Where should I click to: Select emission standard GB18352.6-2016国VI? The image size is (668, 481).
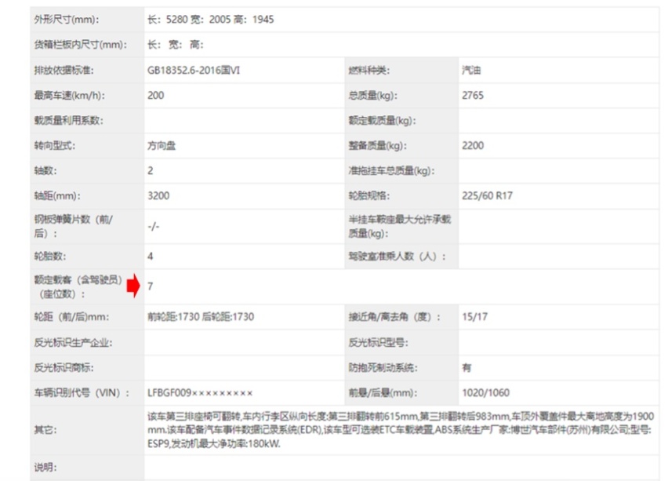click(194, 71)
